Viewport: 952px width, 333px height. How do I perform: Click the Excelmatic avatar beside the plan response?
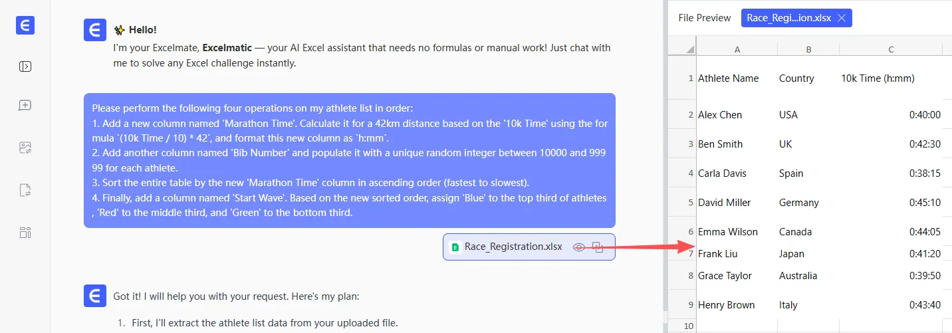[x=95, y=296]
